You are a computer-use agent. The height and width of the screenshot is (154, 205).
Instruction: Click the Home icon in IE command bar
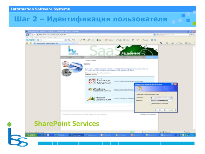[161, 43]
